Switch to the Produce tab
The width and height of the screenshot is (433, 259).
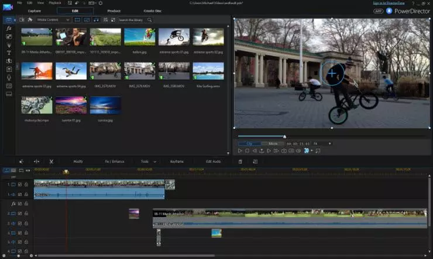pyautogui.click(x=114, y=10)
